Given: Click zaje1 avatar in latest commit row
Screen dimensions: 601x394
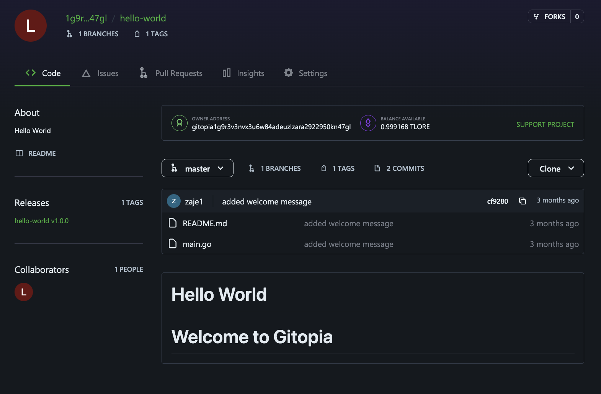Looking at the screenshot, I should [x=174, y=201].
